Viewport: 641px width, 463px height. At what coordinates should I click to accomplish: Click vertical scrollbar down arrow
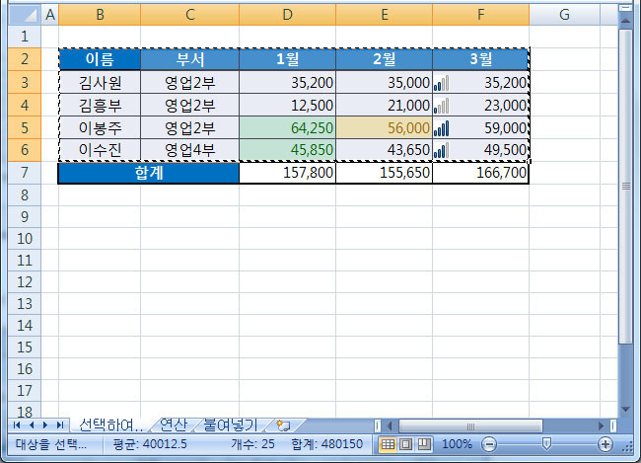pos(625,409)
